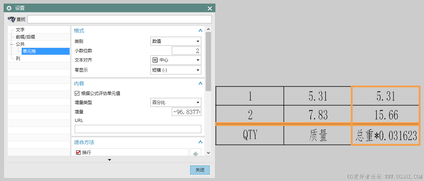This screenshot has height=181, width=424.
Task: Click the 小数位数 field showing 2
Action: pos(187,50)
